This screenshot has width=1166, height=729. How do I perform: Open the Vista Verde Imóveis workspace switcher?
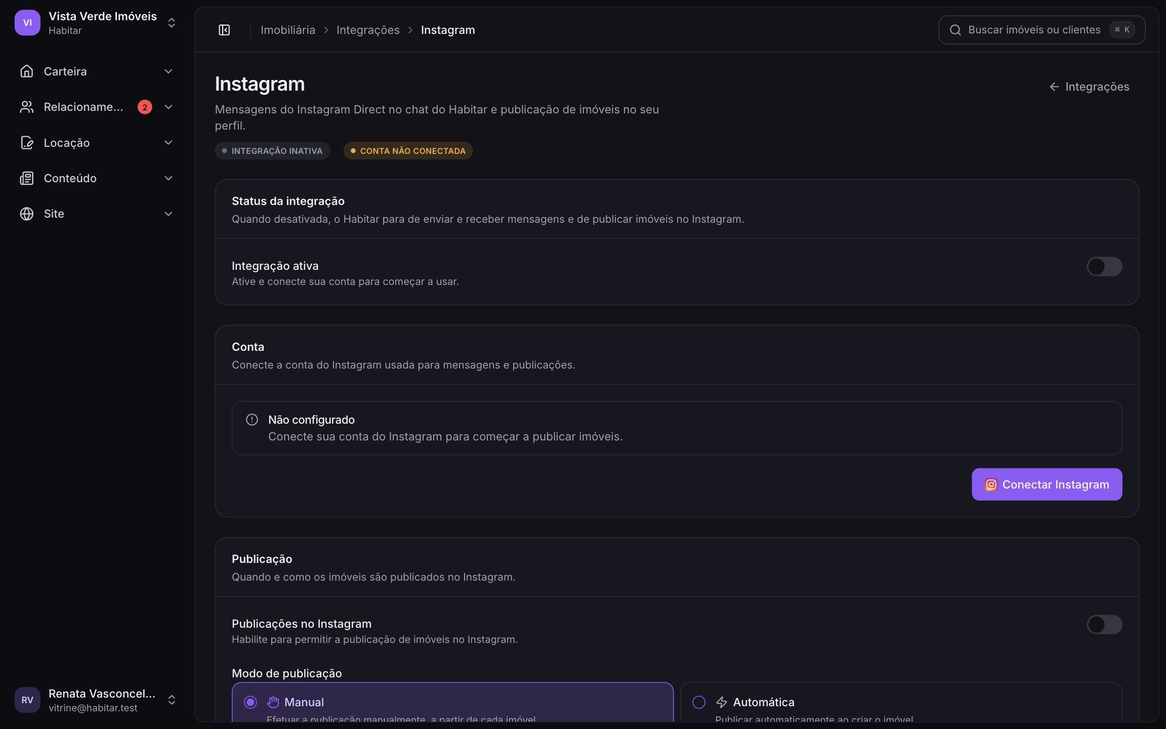point(96,23)
